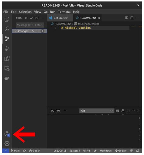
Task: Switch branch via main in status bar
Action: (15, 151)
